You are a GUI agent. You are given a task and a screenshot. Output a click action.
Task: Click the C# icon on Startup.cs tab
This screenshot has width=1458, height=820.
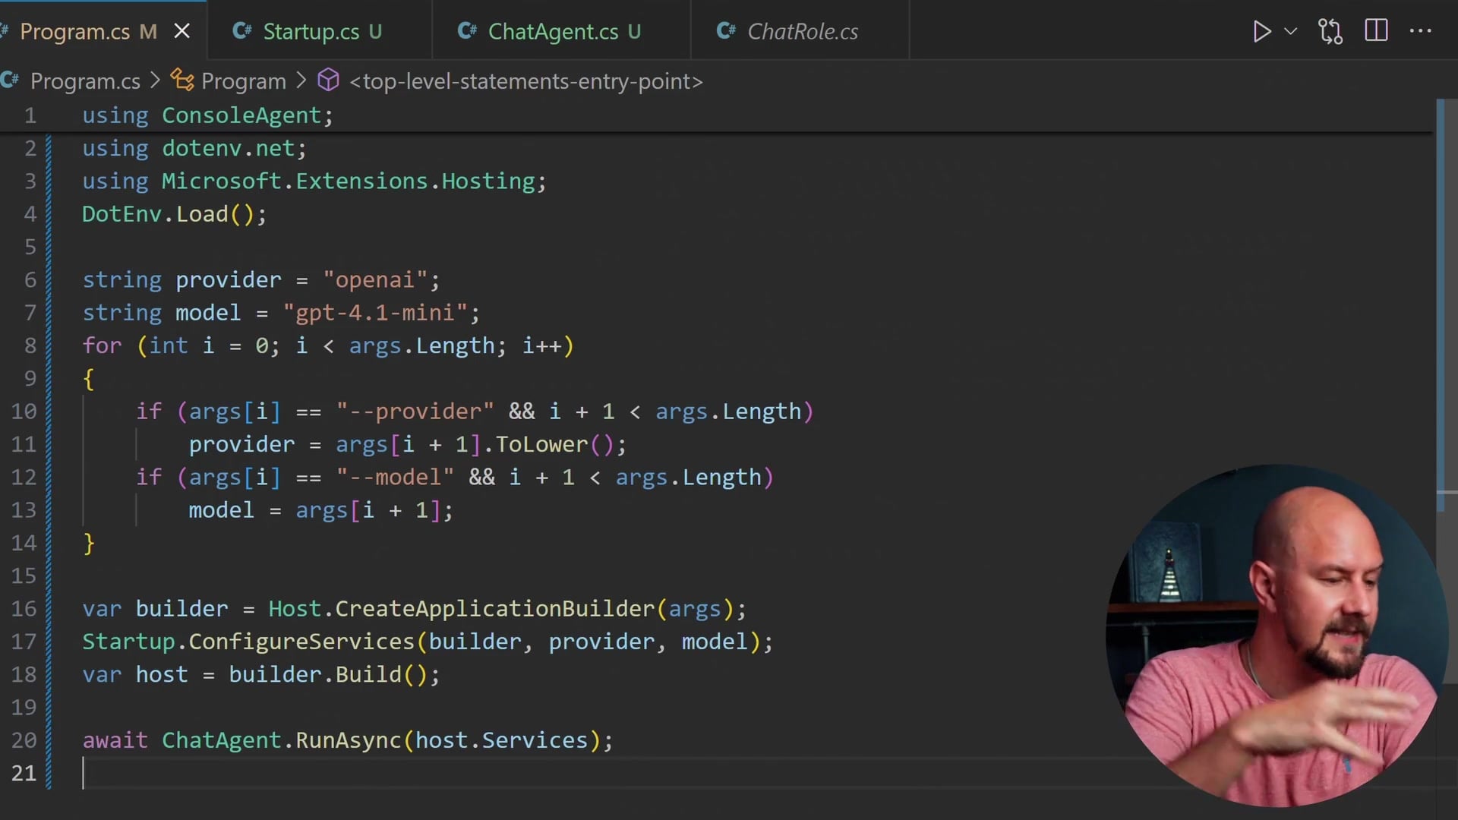coord(241,31)
